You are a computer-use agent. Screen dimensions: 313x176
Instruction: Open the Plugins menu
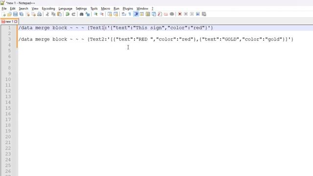[128, 9]
